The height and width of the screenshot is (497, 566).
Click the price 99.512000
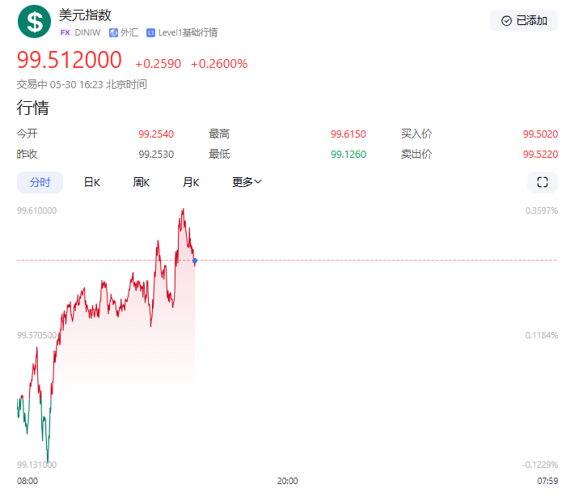tap(70, 60)
